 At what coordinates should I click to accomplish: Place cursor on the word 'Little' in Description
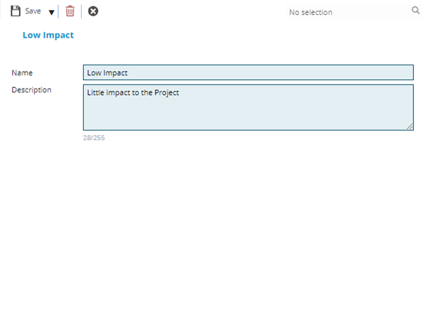pos(95,92)
